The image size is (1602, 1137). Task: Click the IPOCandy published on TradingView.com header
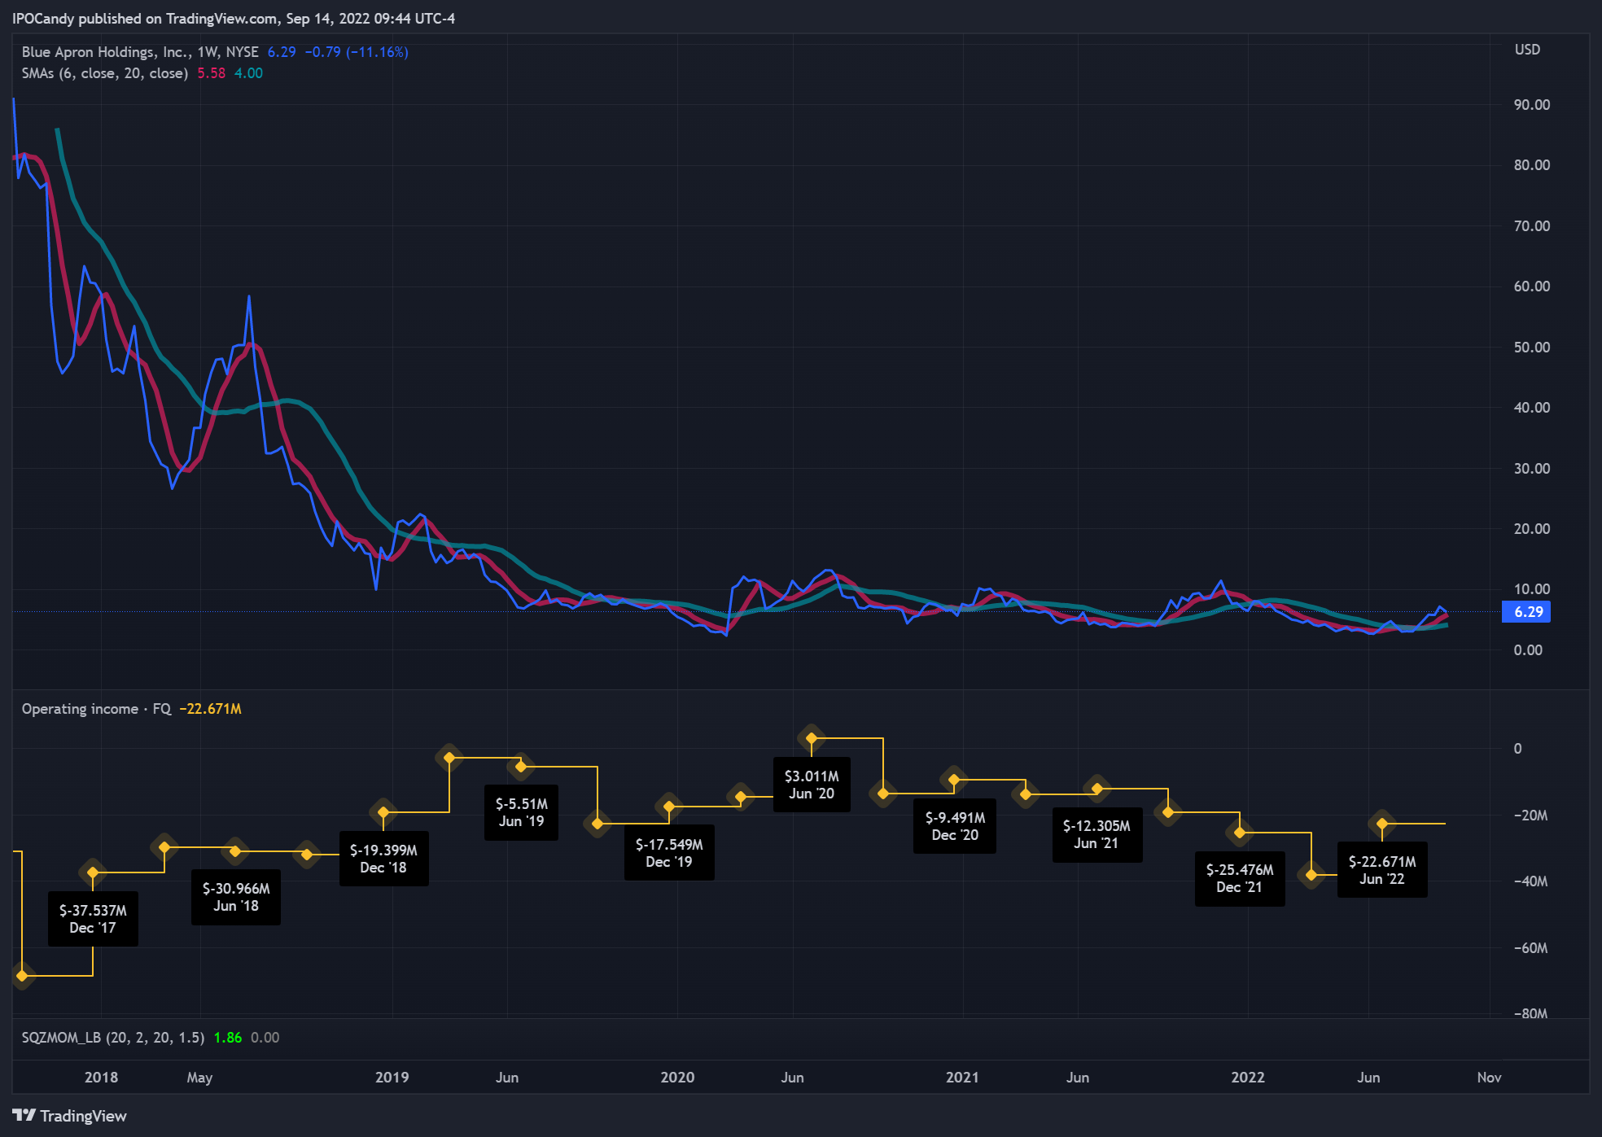point(233,18)
